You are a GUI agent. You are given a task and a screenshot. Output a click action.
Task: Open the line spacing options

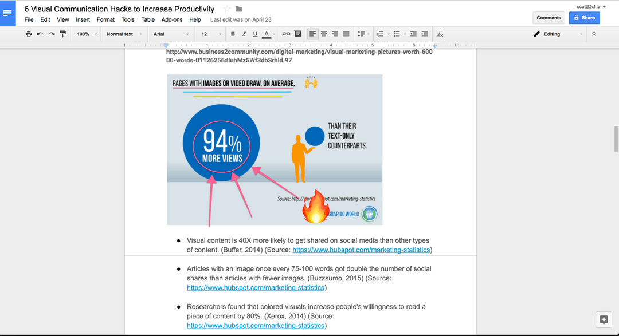click(363, 34)
